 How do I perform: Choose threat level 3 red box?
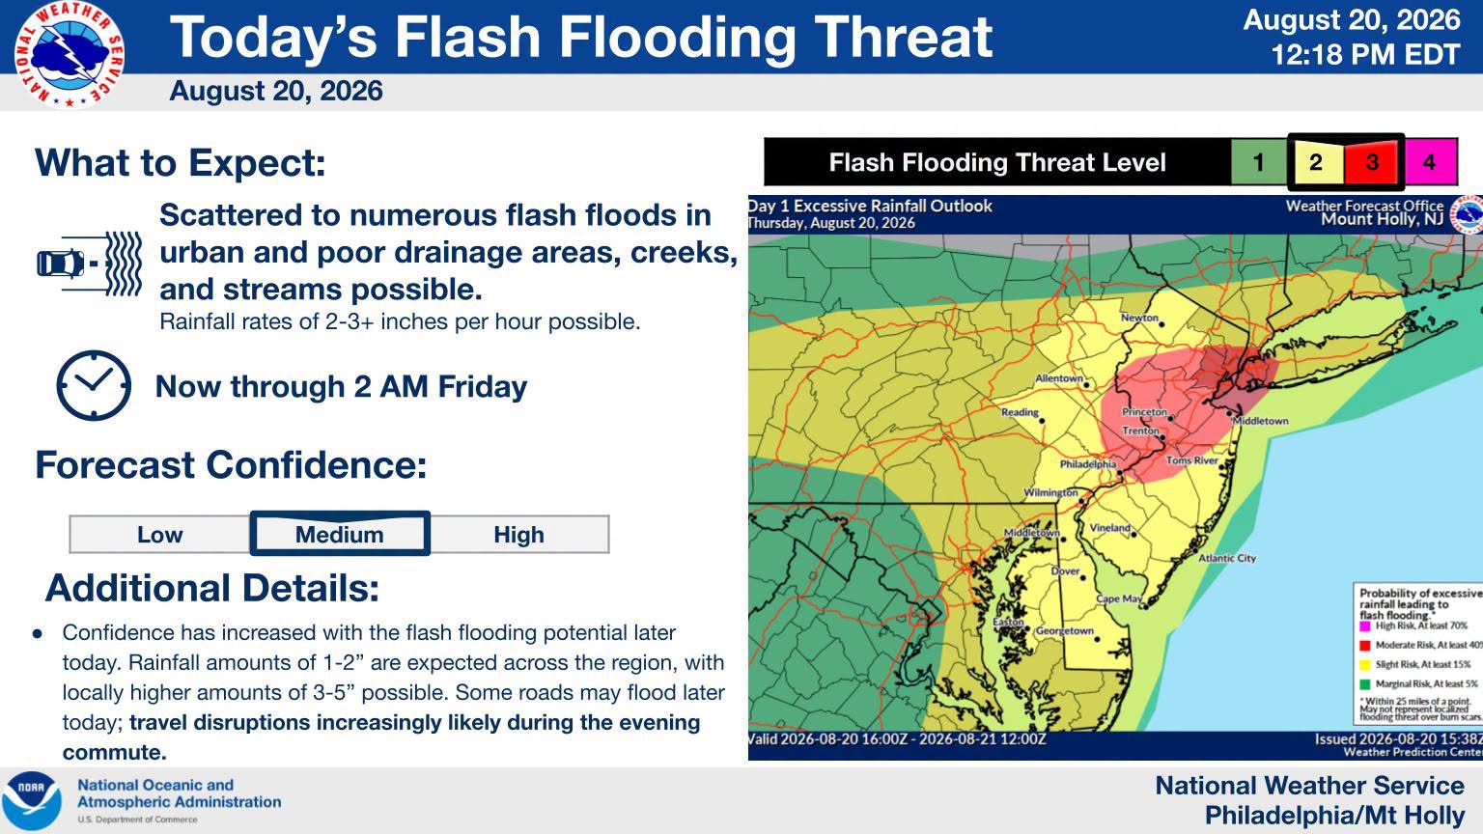pos(1372,162)
